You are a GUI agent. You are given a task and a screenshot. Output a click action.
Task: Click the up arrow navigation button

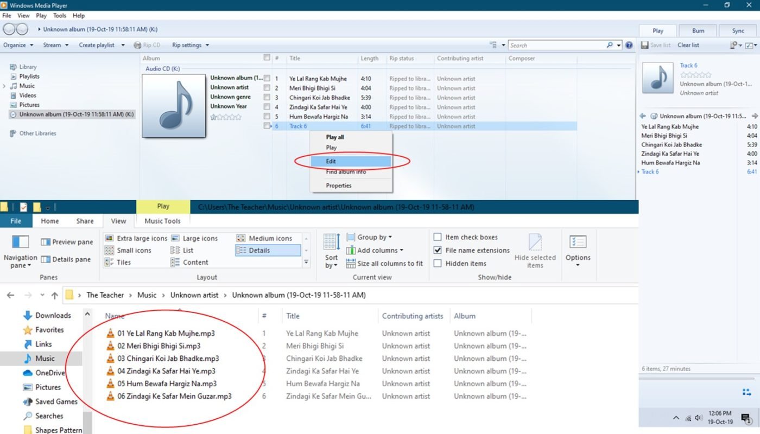tap(54, 295)
